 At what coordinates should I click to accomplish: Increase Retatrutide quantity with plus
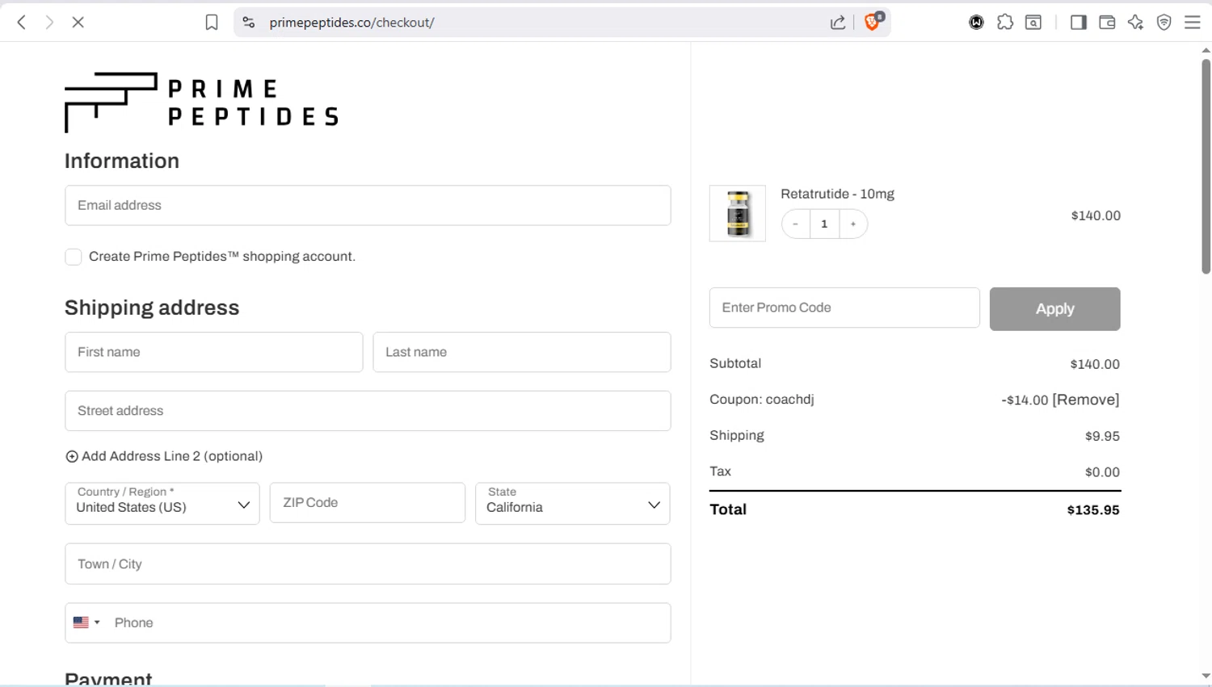tap(853, 224)
